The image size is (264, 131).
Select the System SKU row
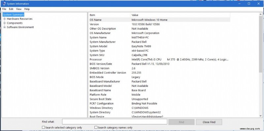click(159, 55)
